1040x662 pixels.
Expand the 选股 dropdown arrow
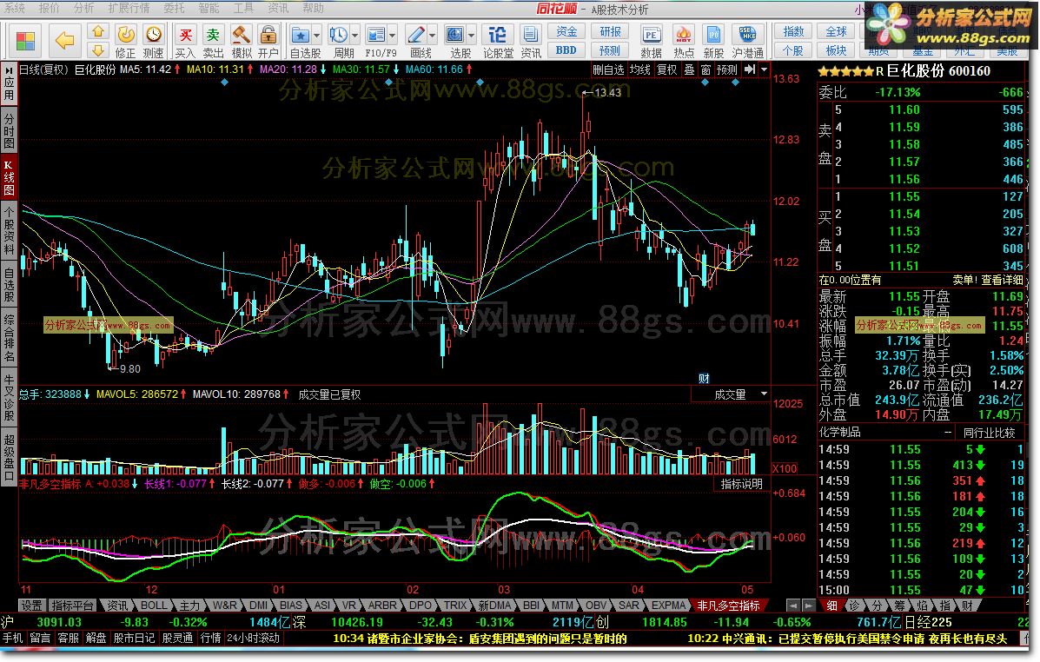tap(472, 35)
